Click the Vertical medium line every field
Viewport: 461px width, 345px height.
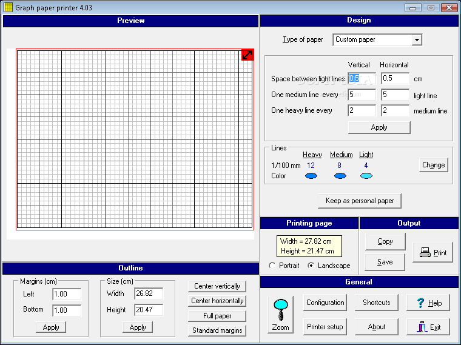click(362, 95)
